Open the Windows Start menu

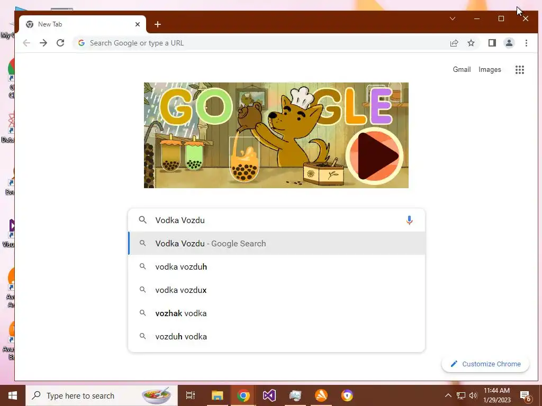(13, 395)
